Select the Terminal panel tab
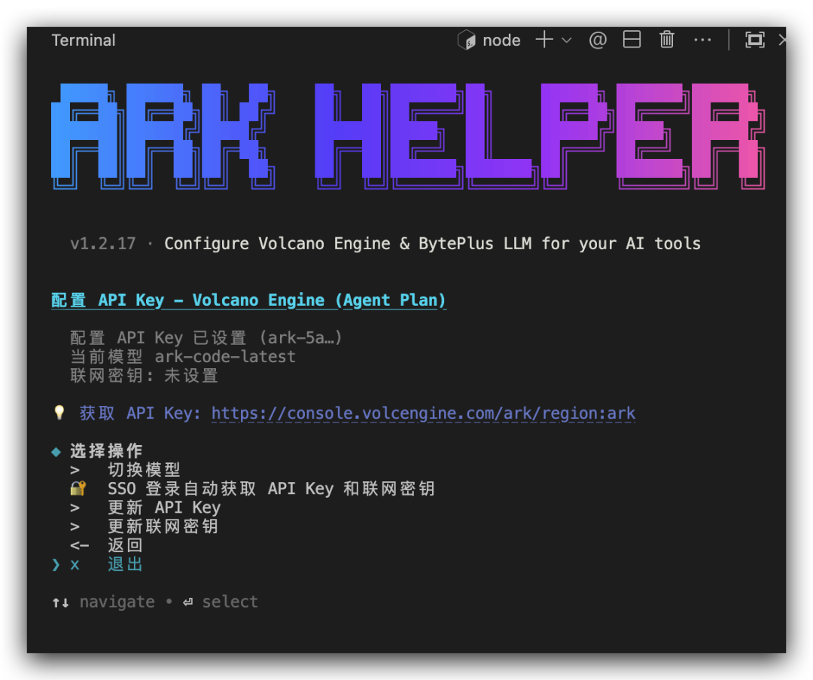The image size is (813, 680). [x=84, y=41]
